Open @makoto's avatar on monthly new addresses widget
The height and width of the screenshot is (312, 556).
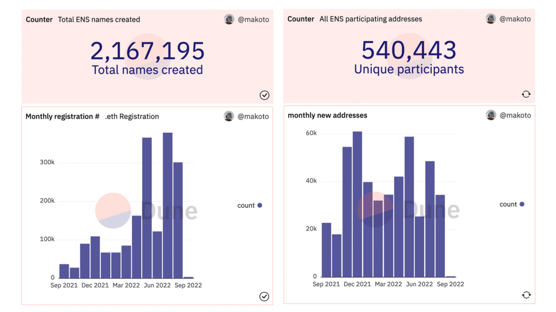[491, 115]
